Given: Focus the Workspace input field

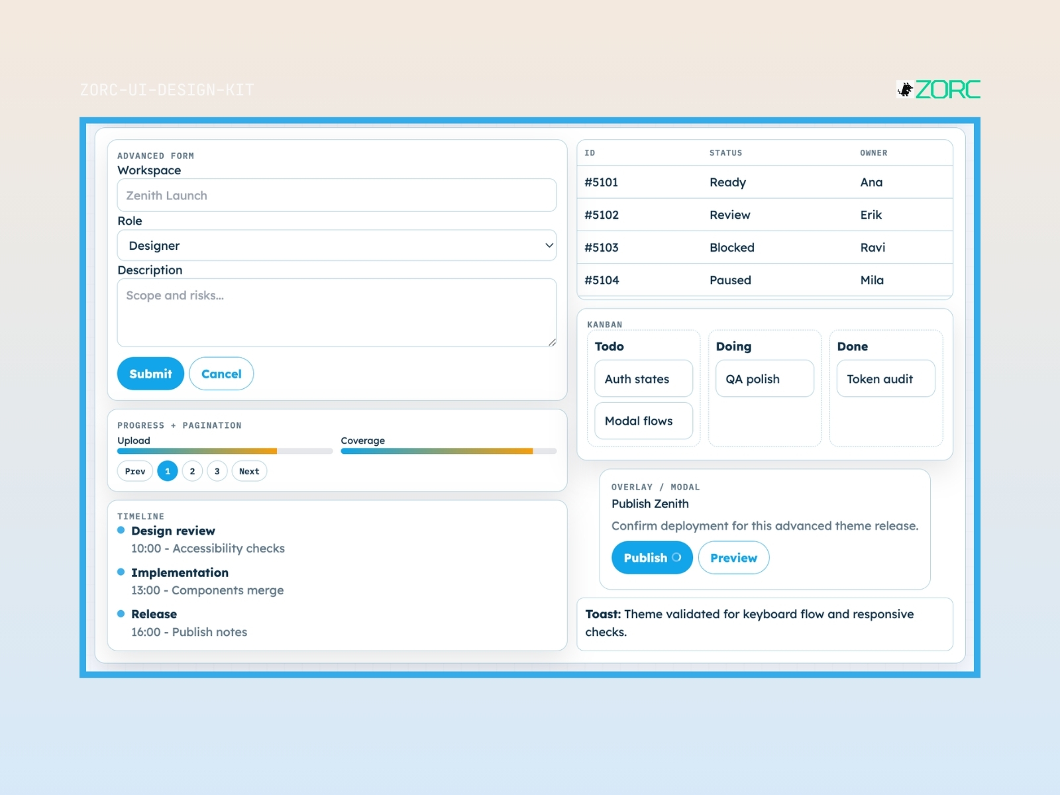Looking at the screenshot, I should tap(337, 195).
